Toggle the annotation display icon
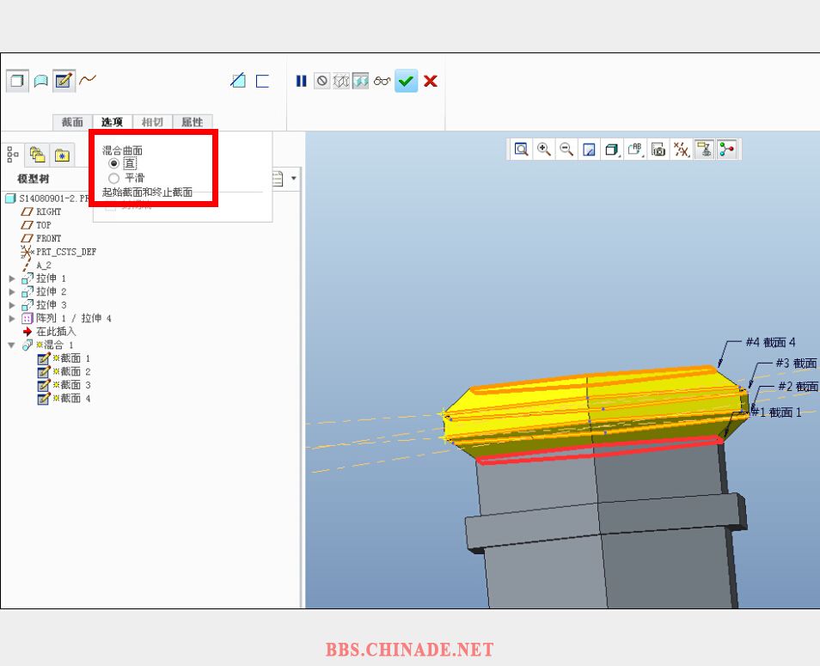This screenshot has height=666, width=820. pos(705,150)
